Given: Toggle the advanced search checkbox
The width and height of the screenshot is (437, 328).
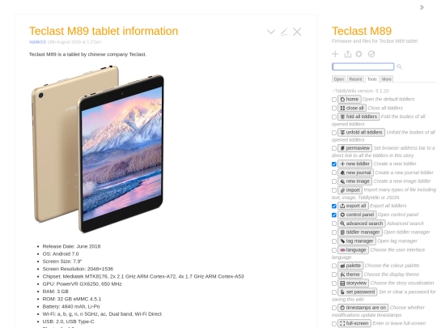Looking at the screenshot, I should (x=334, y=224).
